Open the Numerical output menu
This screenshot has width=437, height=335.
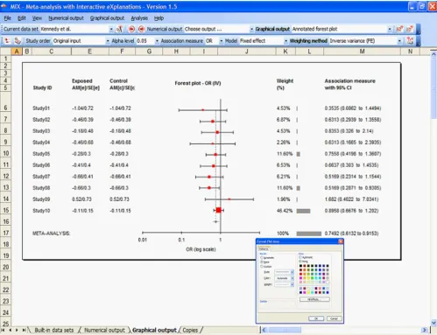[x=66, y=18]
